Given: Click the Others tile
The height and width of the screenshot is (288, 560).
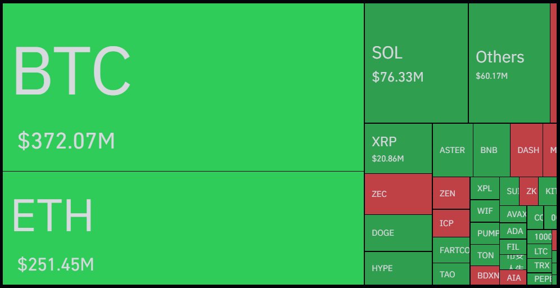Looking at the screenshot, I should pos(509,63).
